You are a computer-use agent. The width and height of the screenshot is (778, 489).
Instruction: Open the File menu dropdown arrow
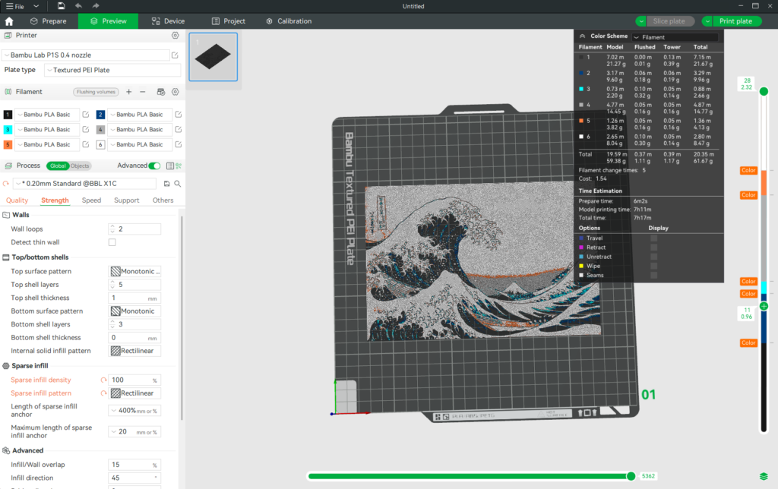pos(36,6)
